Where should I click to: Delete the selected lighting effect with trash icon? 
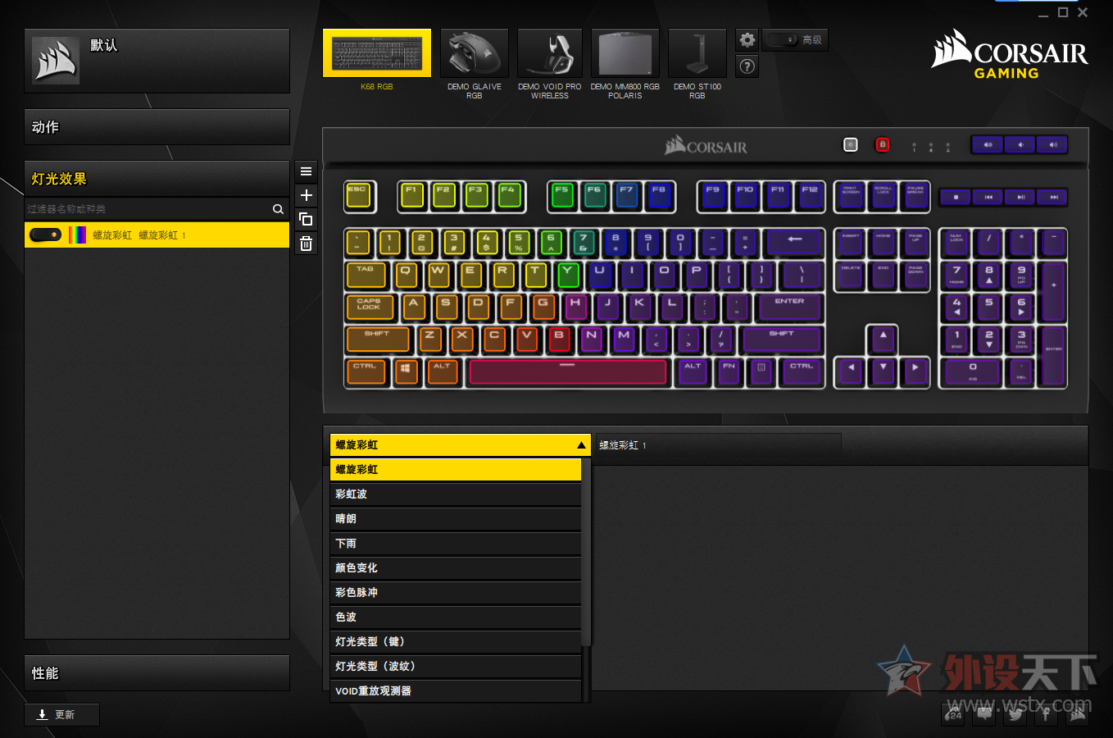[x=306, y=244]
